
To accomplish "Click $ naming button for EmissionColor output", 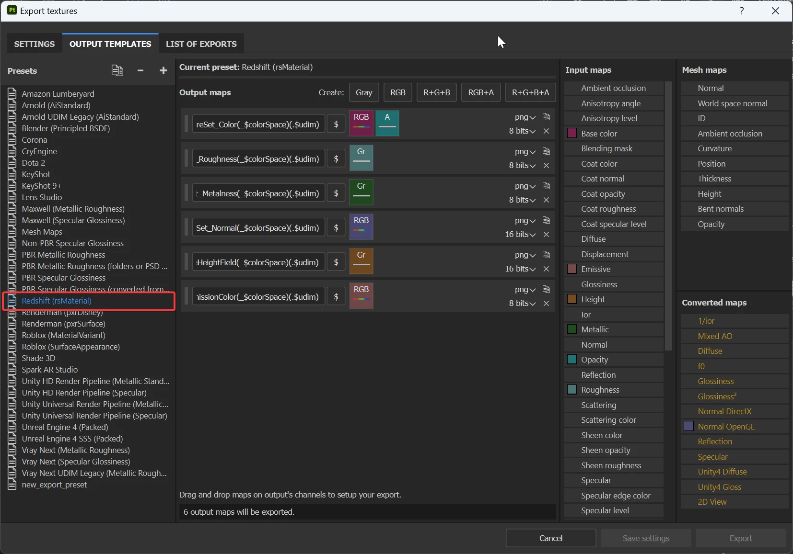I will pos(336,296).
